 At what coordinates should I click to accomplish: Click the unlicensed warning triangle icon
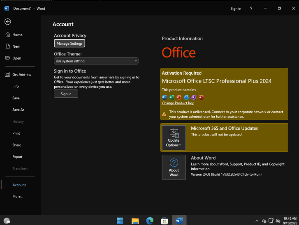[164, 114]
